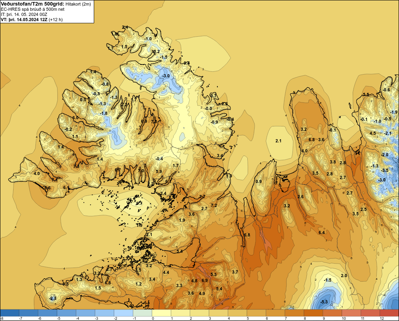Viewport: 399px width, 321px height.
Task: Click the 'Hitakort (2m)' subtitle text
Action: click(x=78, y=4)
